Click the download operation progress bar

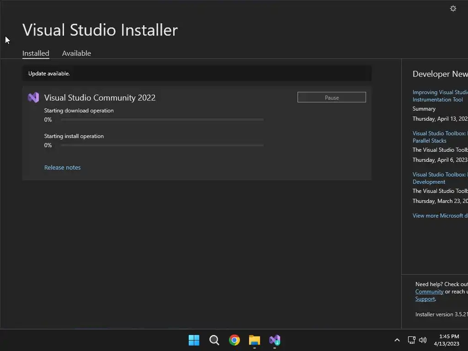162,119
